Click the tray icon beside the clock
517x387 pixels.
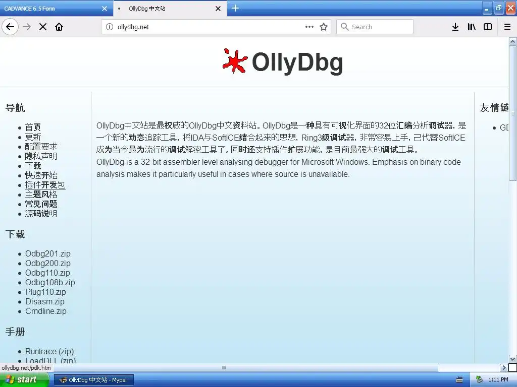coord(479,380)
